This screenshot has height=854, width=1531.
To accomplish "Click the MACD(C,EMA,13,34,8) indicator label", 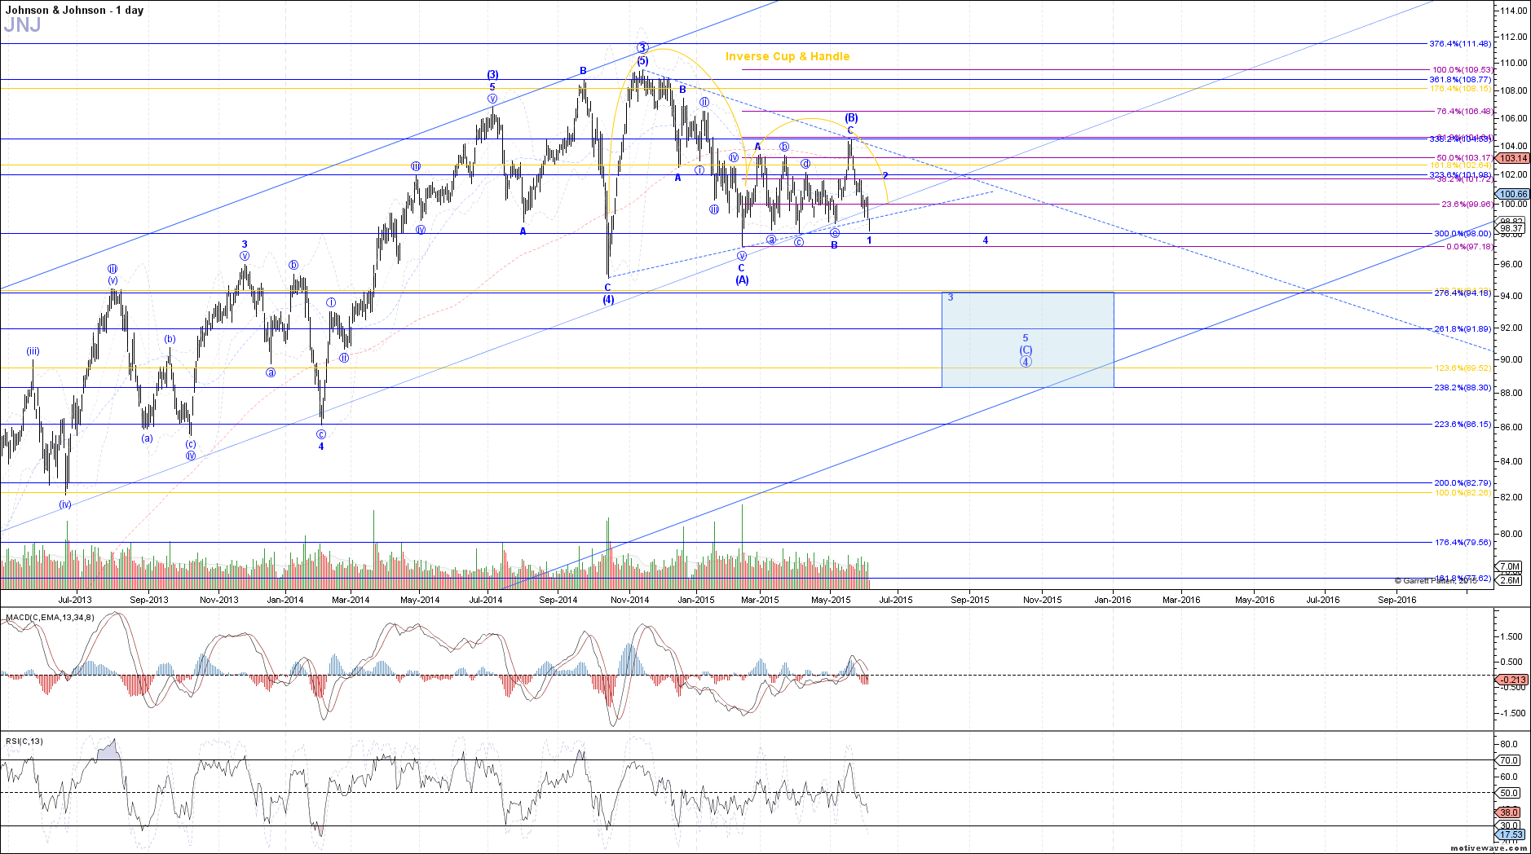I will pyautogui.click(x=50, y=618).
